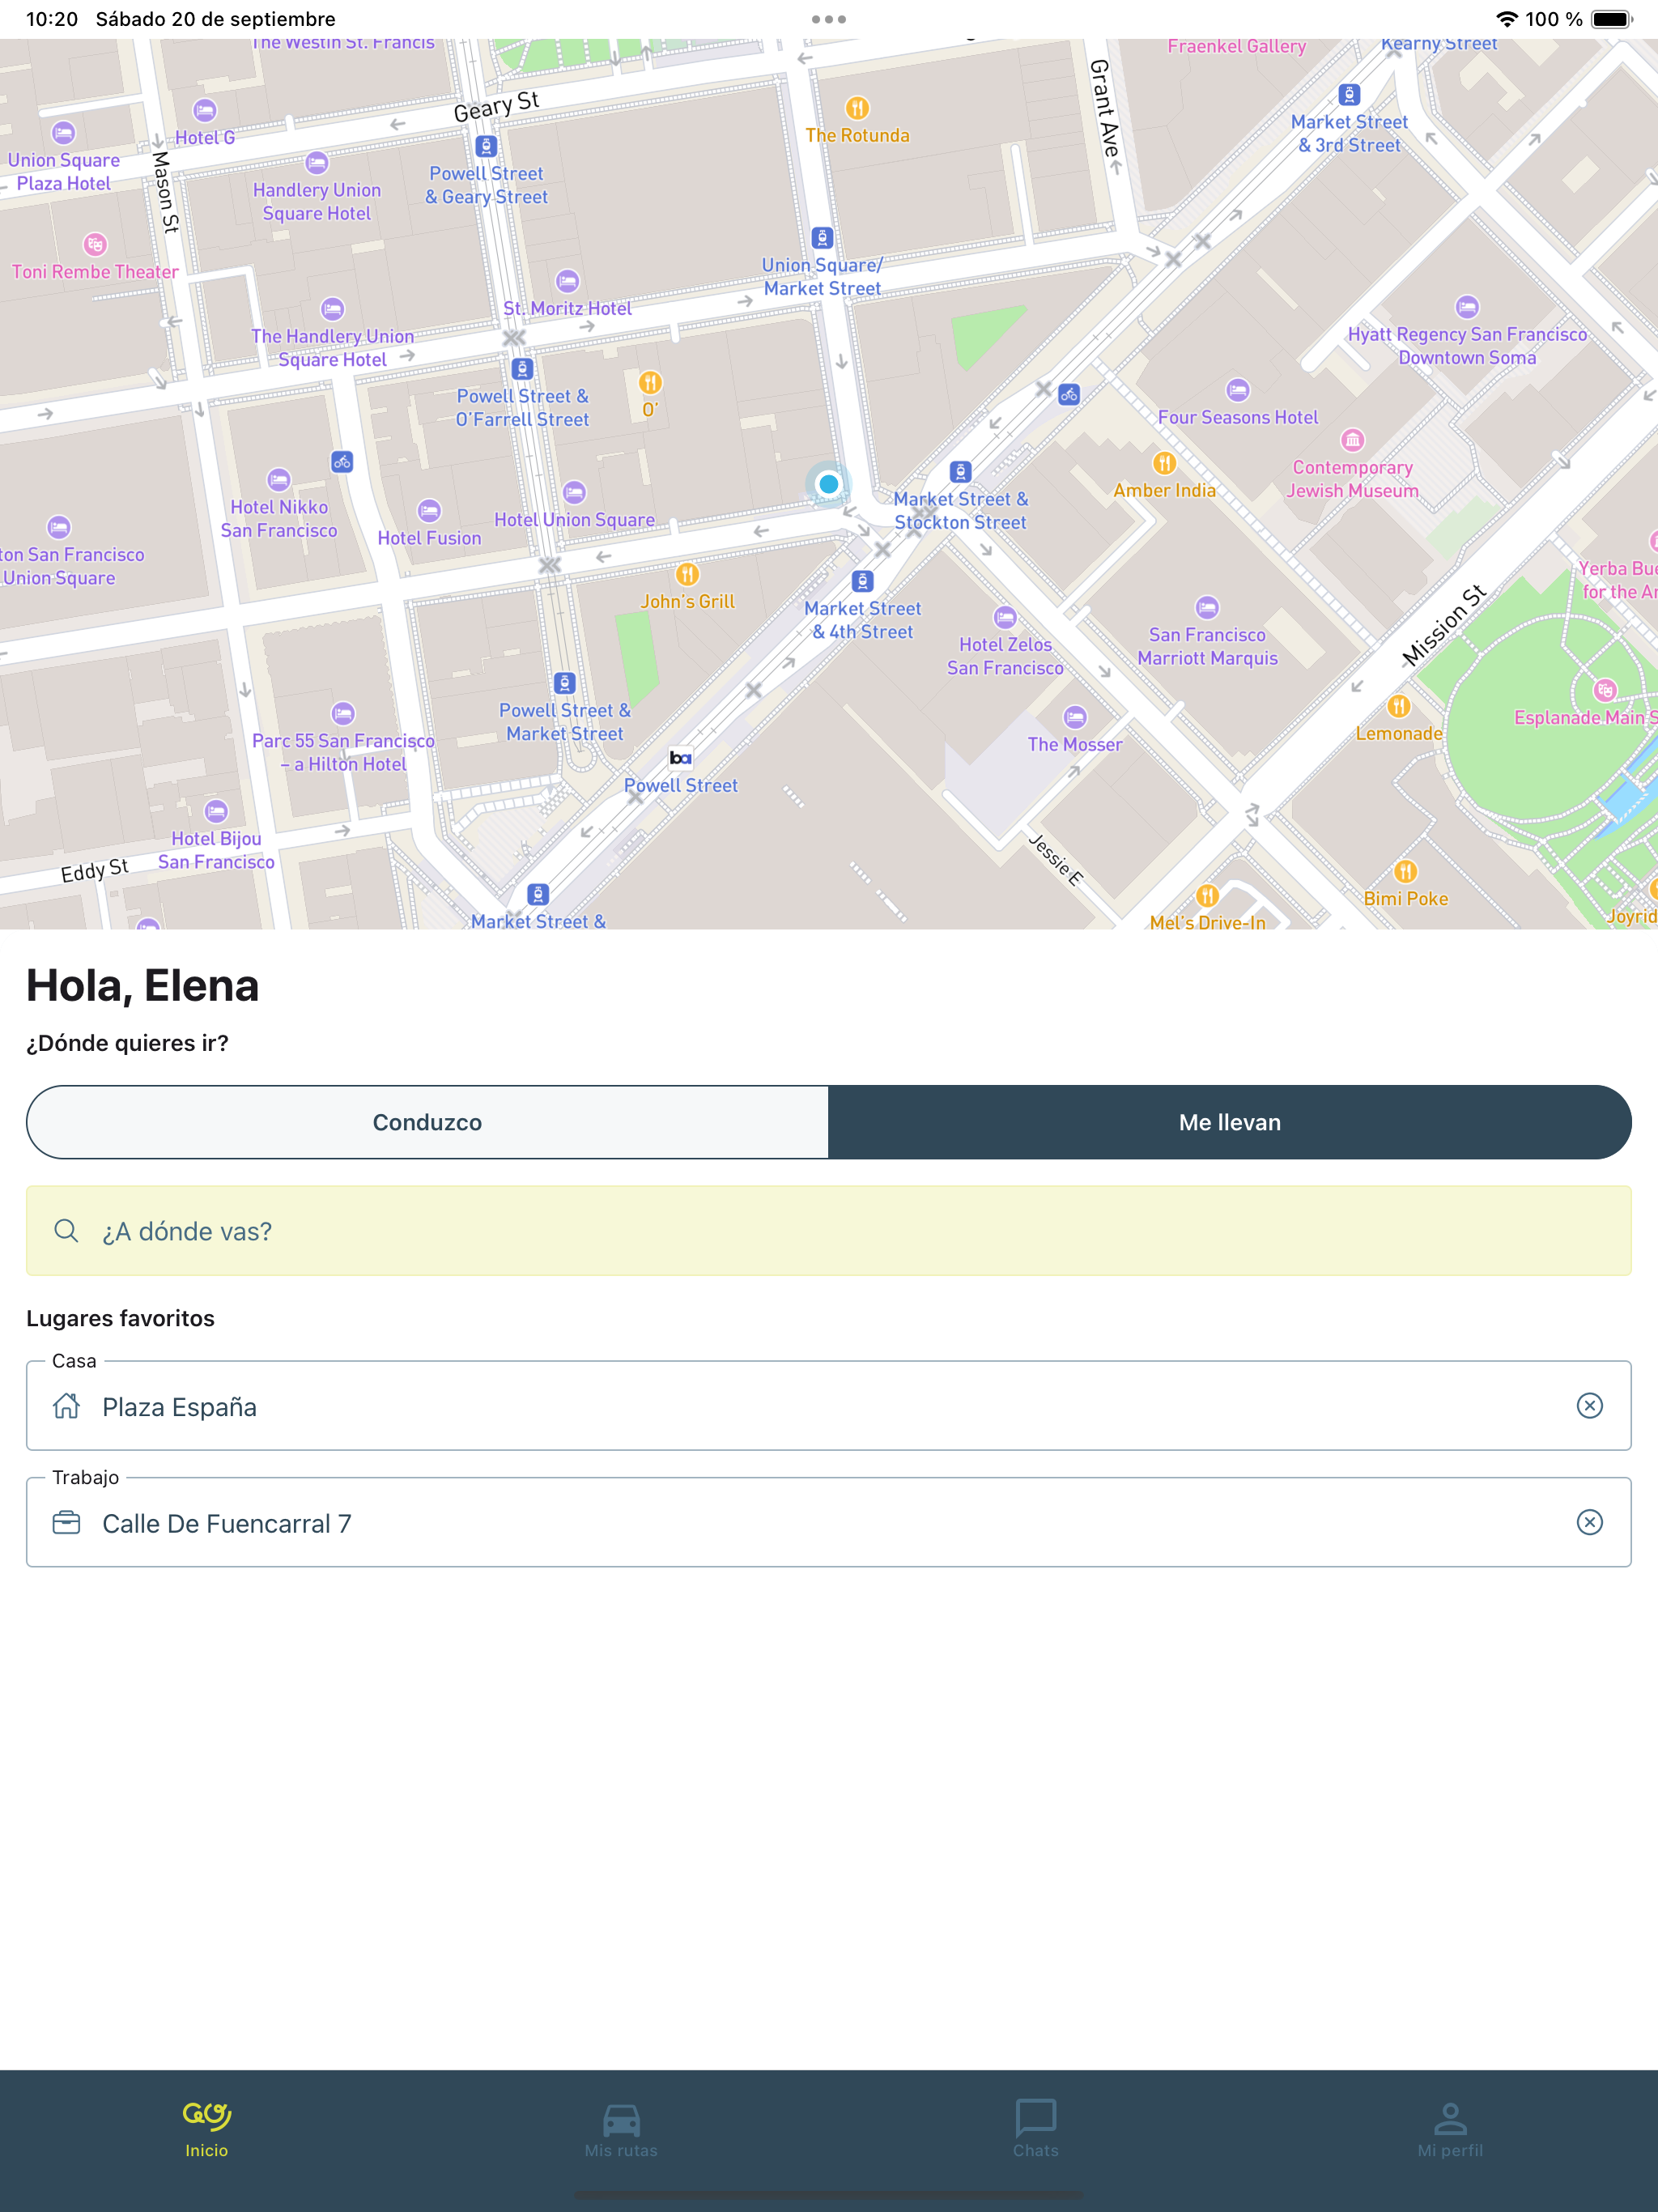Tap Handlery Union Square Hotel marker
Image resolution: width=1658 pixels, height=2212 pixels.
(317, 163)
